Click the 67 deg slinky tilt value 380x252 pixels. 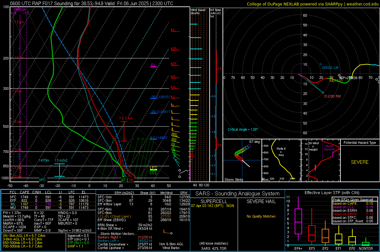tap(254, 142)
